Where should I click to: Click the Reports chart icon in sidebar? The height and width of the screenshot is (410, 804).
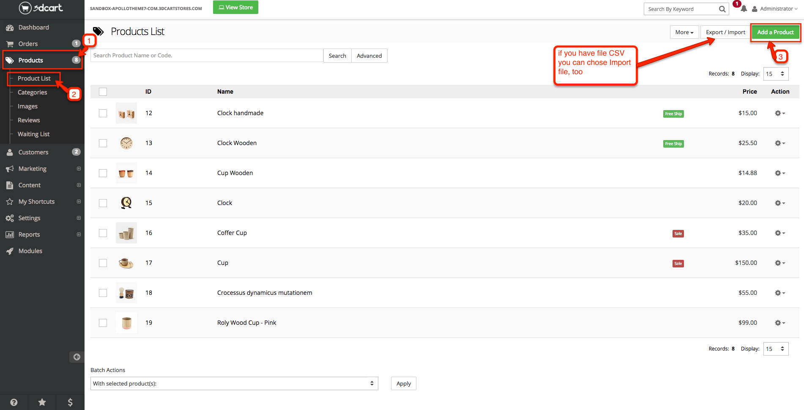(x=10, y=235)
